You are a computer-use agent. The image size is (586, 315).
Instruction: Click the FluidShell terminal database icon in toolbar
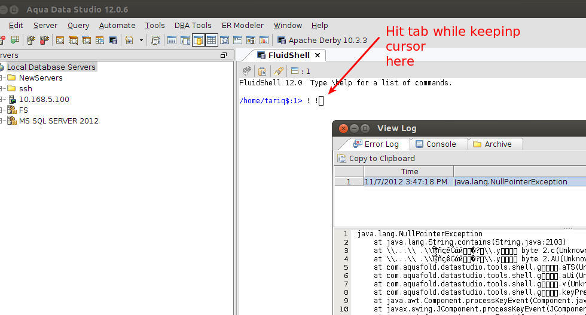(x=113, y=40)
